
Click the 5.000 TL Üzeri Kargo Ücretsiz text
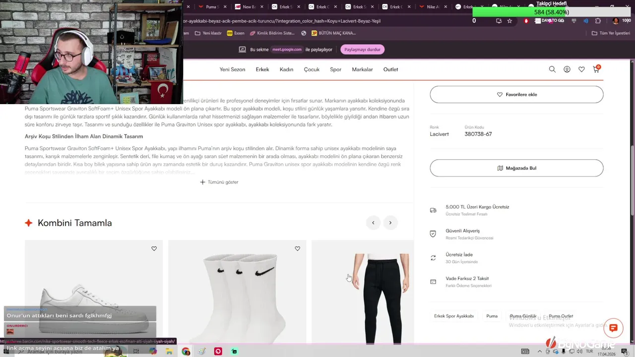(477, 207)
